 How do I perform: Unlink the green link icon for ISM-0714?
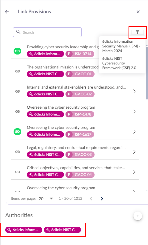(17, 51)
